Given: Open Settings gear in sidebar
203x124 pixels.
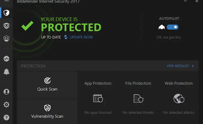Looking at the screenshot, I should coord(7,104).
